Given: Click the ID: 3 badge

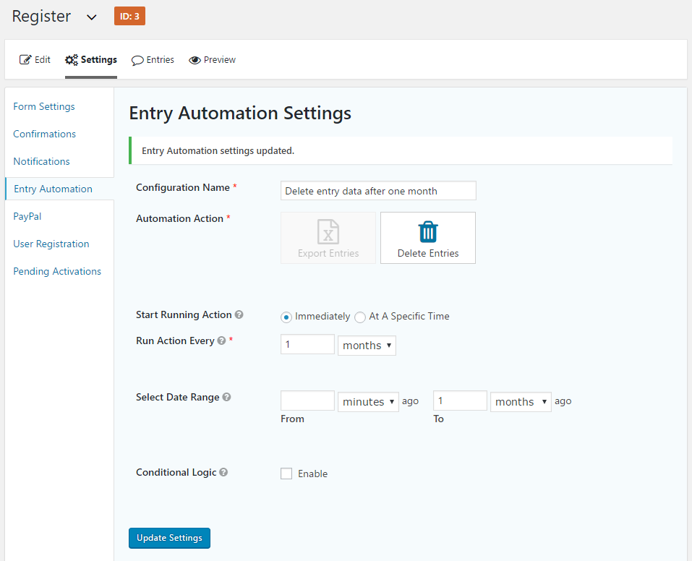Looking at the screenshot, I should (129, 16).
